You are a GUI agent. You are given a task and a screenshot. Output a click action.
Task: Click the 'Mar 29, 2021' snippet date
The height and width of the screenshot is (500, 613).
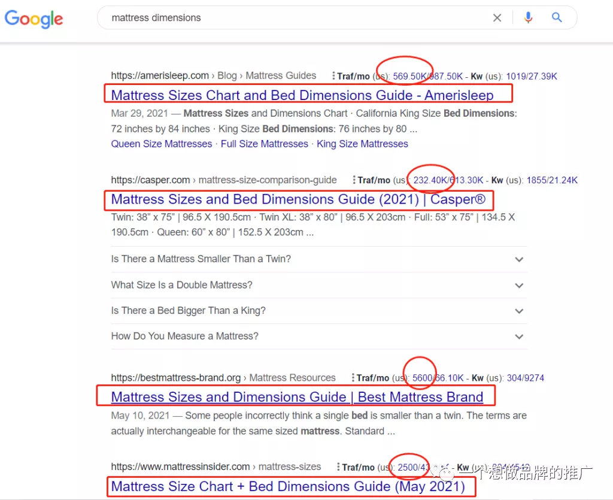coord(139,113)
